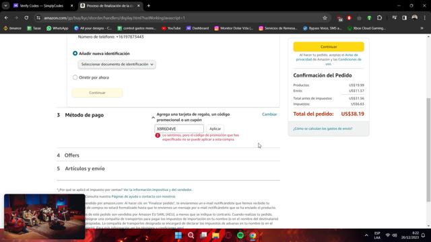
Task: Close the Verify Codes SimplyCodes tab
Action: (x=72, y=5)
